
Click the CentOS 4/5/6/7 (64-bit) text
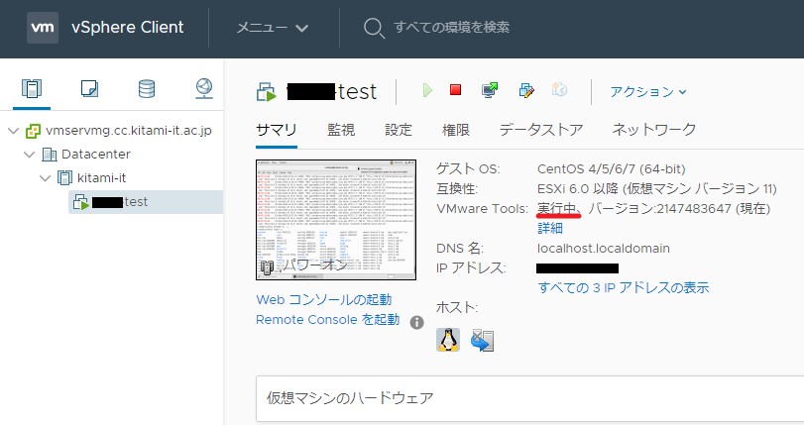612,168
